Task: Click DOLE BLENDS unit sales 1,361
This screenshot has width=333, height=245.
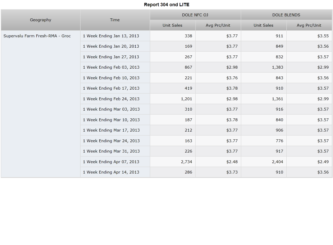Action: coord(264,99)
